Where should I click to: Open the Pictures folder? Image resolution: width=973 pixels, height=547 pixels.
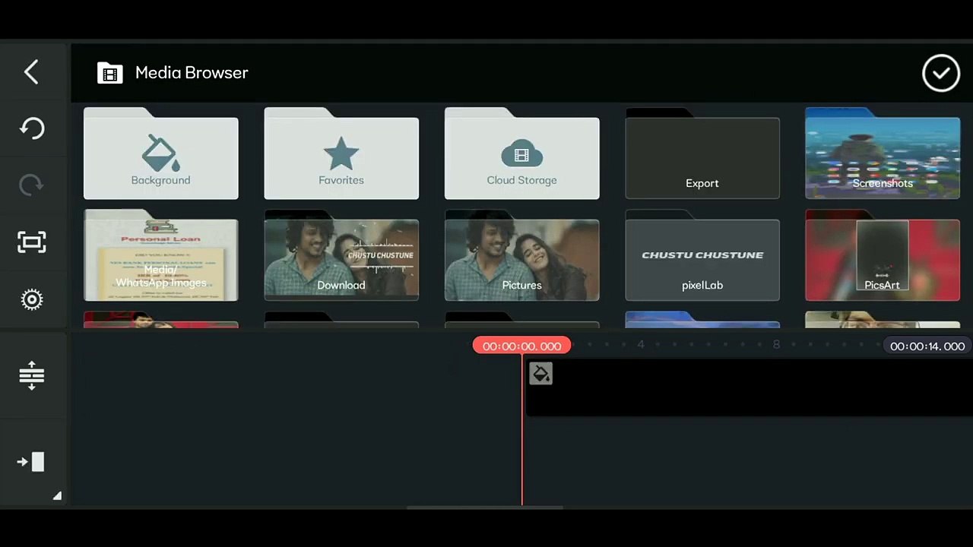pyautogui.click(x=522, y=255)
